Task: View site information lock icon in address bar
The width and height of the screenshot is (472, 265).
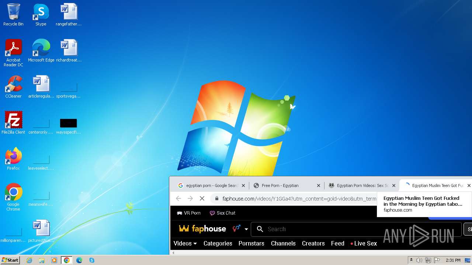Action: [x=217, y=199]
